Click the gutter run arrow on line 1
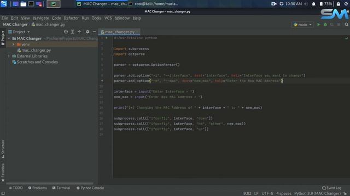 pos(107,38)
